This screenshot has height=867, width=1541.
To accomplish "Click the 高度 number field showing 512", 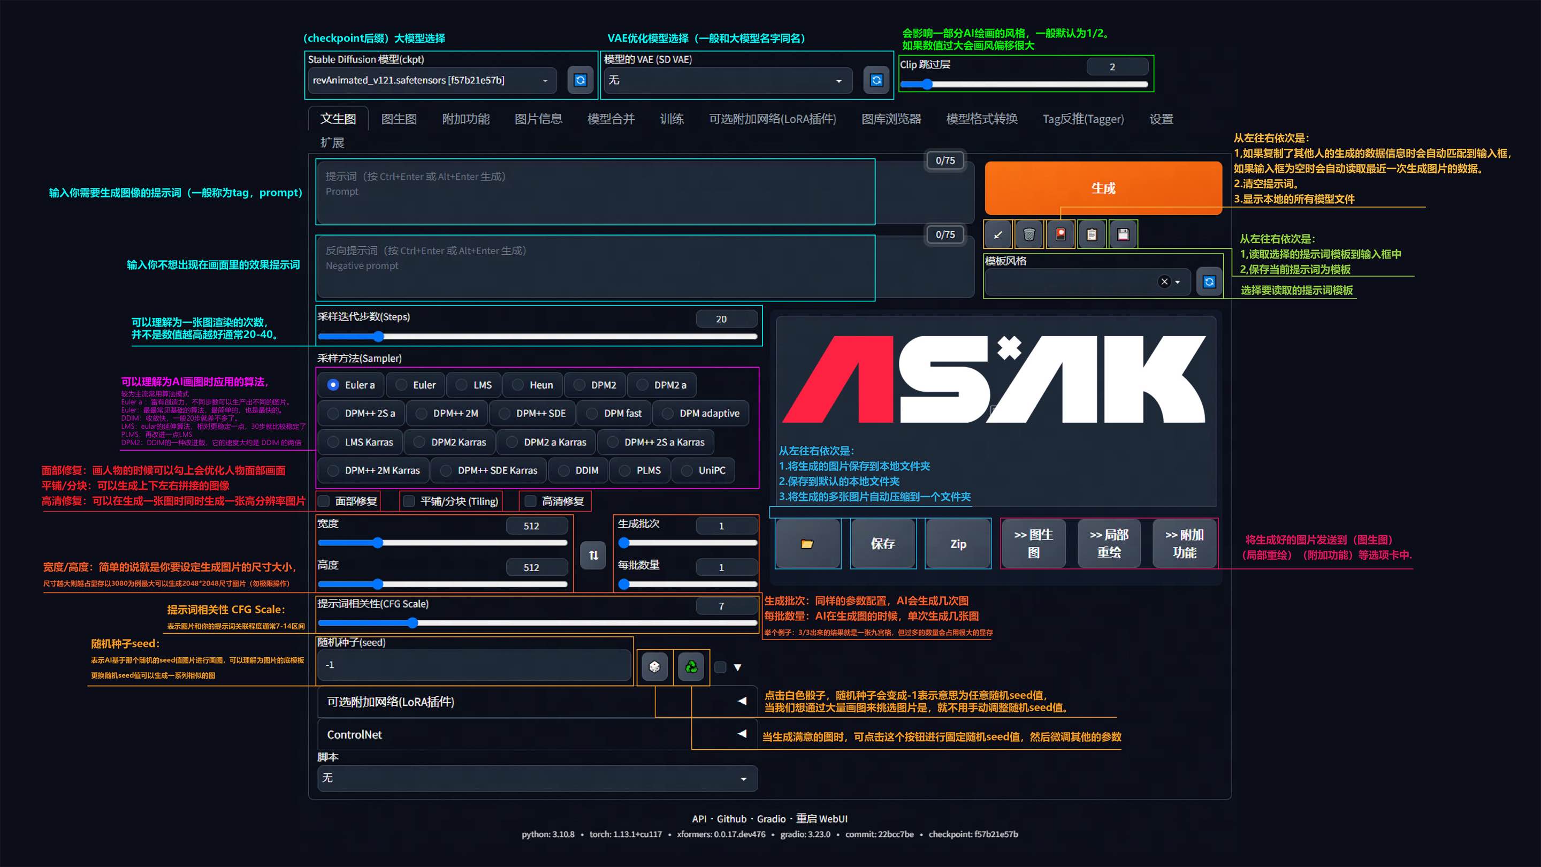I will pyautogui.click(x=537, y=567).
